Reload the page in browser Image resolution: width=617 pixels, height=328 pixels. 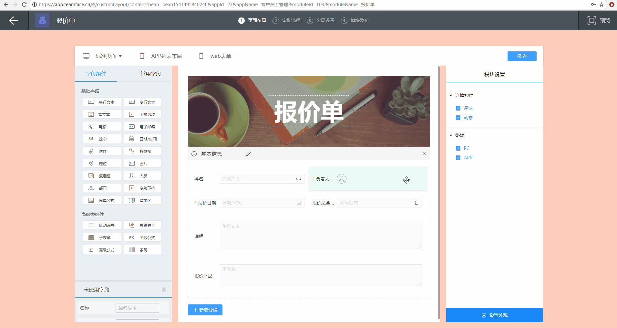(24, 5)
